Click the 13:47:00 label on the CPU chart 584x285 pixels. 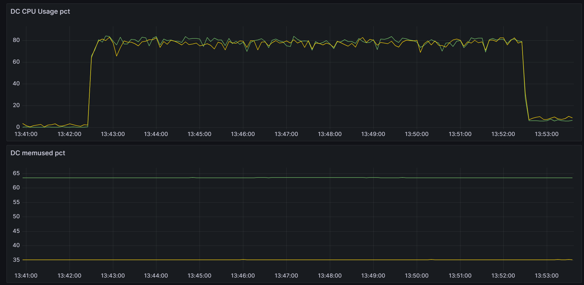click(x=286, y=134)
